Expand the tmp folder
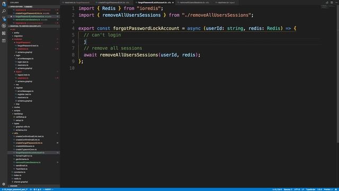Screen dimensions: 339x191 coord(17,104)
